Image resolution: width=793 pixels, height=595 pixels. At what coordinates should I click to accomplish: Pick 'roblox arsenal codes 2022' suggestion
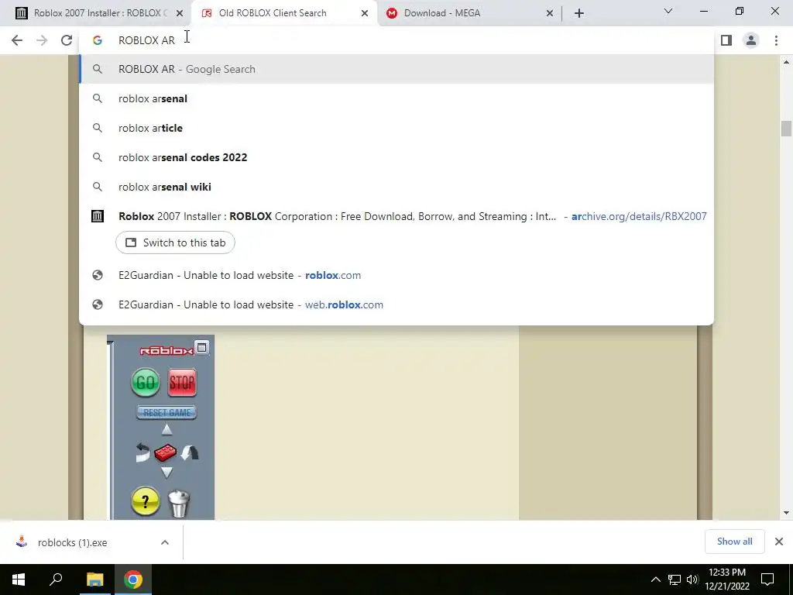[396, 157]
